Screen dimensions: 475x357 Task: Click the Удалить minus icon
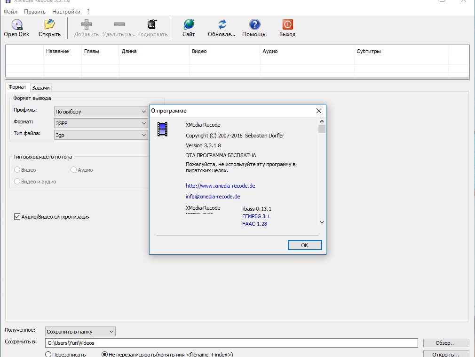(119, 24)
